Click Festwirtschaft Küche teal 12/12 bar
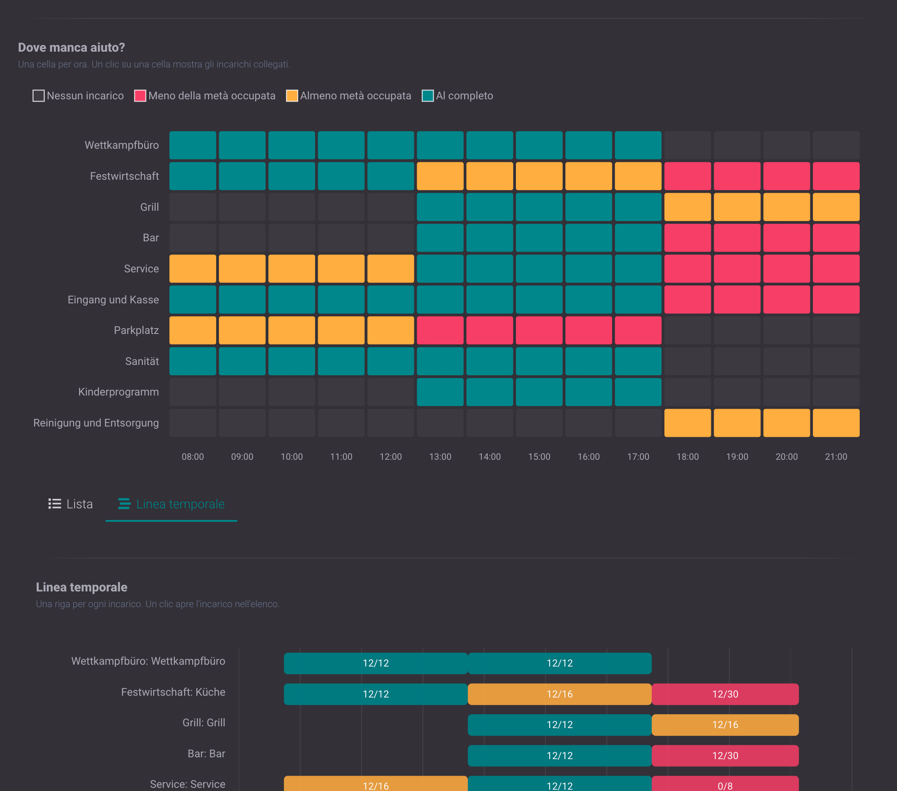 point(376,694)
